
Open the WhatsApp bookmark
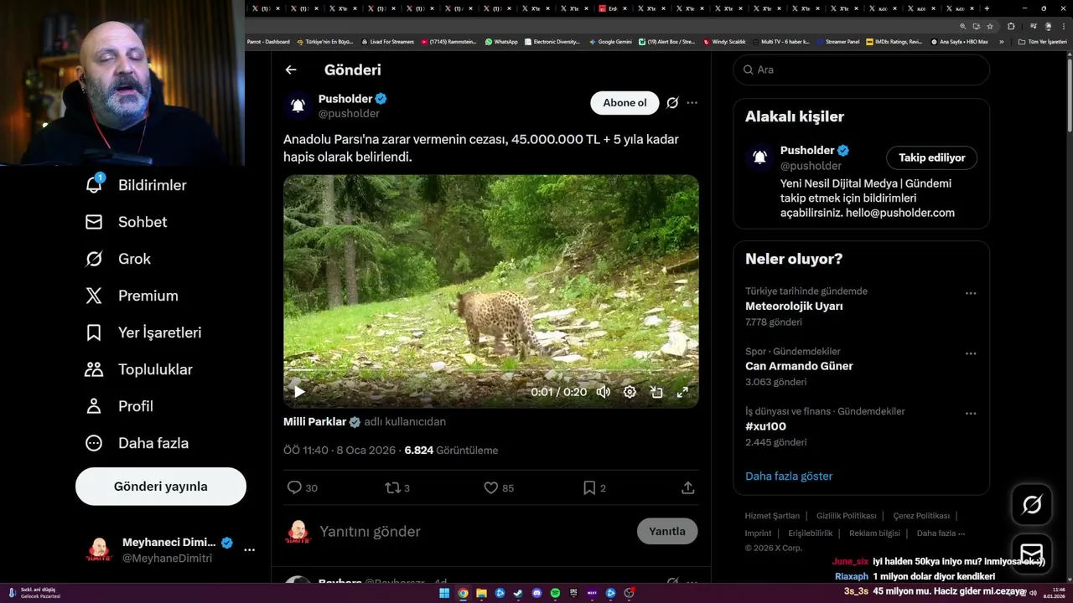point(501,41)
